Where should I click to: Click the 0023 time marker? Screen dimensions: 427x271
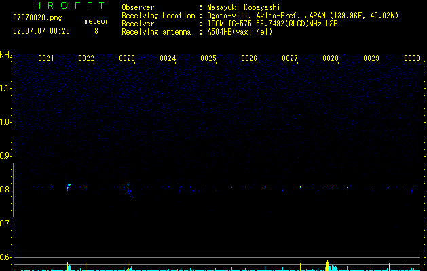coord(127,58)
